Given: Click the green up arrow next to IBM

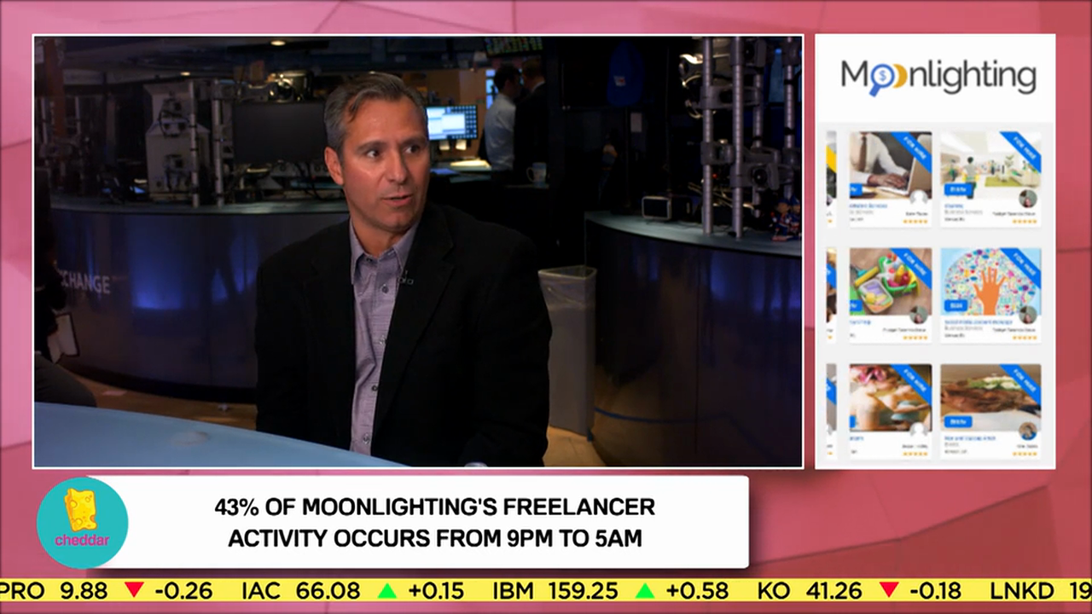Looking at the screenshot, I should coord(645,590).
